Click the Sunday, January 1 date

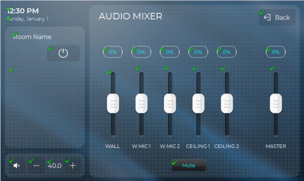(x=28, y=19)
